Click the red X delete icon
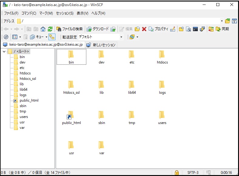 point(144,29)
